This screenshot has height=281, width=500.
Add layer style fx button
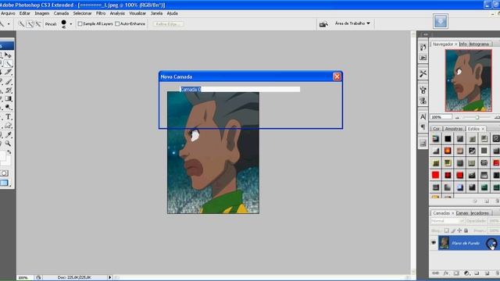point(446,273)
